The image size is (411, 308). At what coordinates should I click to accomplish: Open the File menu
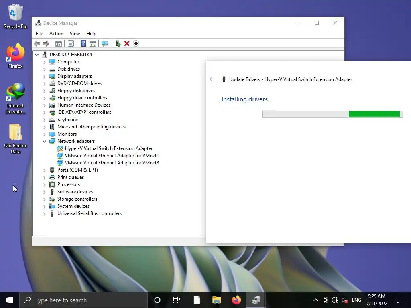tap(39, 34)
